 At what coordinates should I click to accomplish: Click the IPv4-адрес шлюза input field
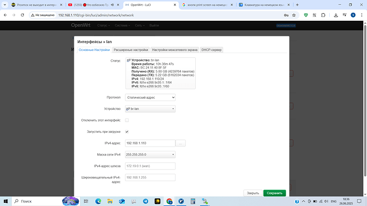[x=151, y=166]
